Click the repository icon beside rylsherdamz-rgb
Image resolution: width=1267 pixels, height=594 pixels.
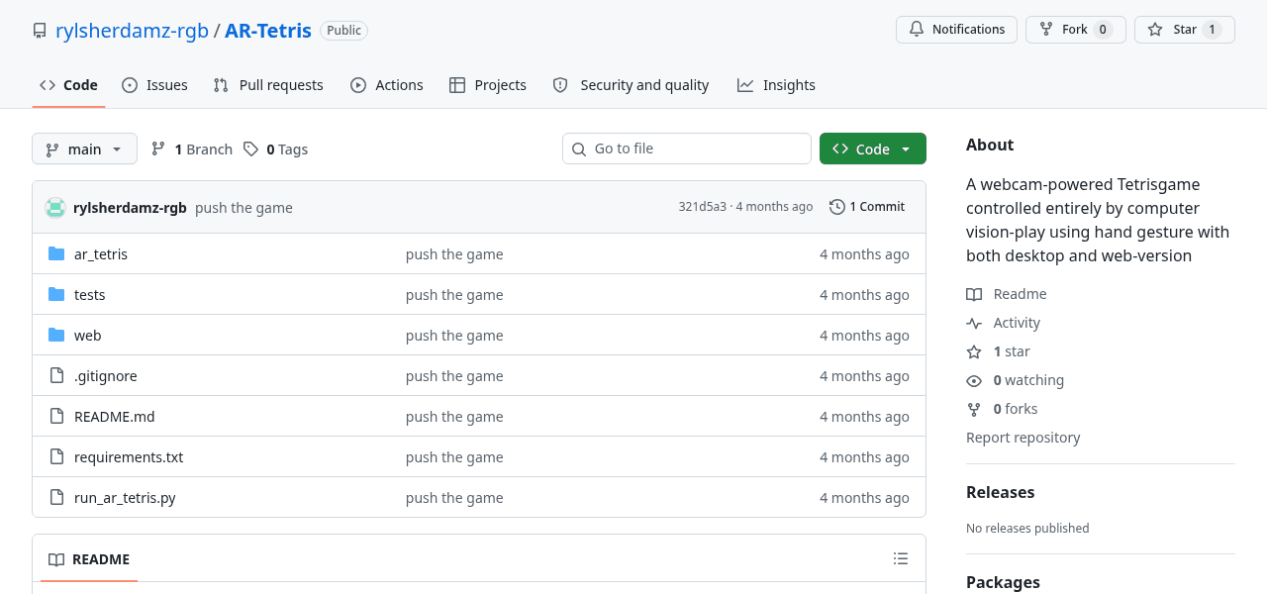(x=40, y=31)
